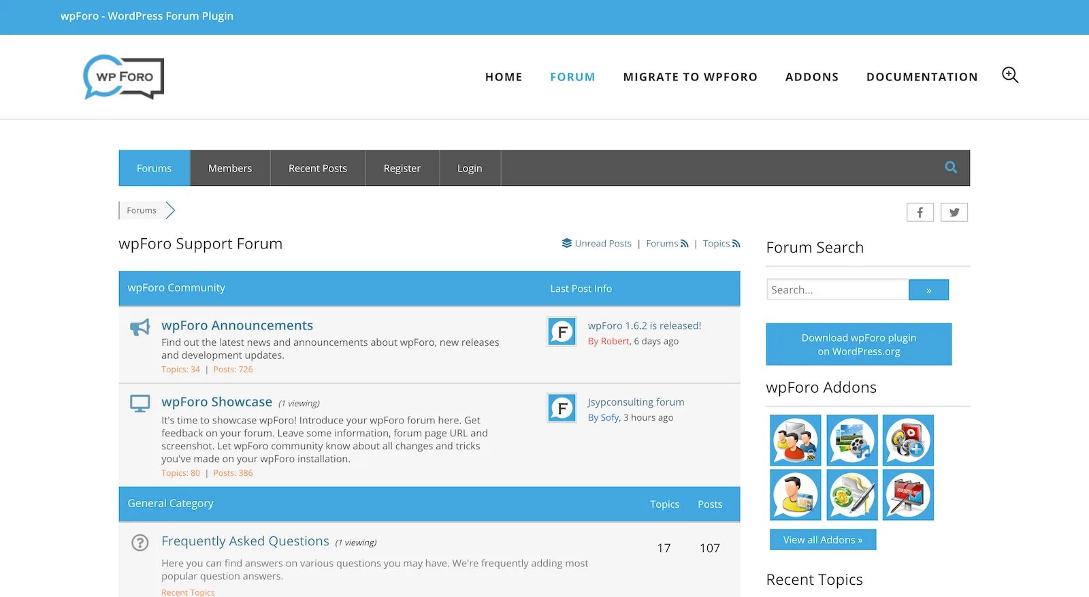This screenshot has width=1089, height=597.
Task: Open Sofy's avatar in Showcase last post
Action: (x=562, y=408)
